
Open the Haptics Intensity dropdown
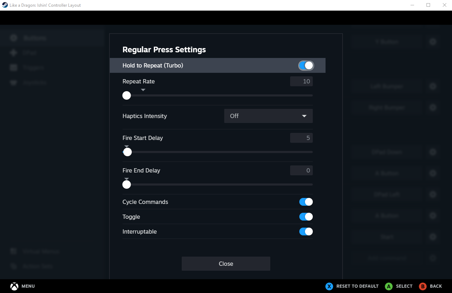click(269, 116)
